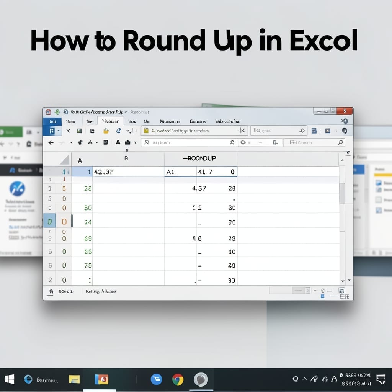Click the select-all triangle at the grid corner
392x392 pixels.
click(65, 160)
